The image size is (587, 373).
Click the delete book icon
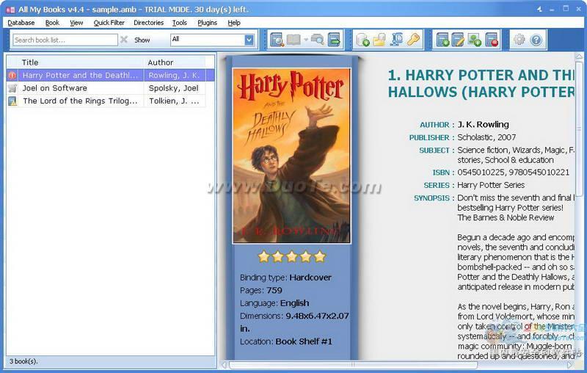[492, 40]
